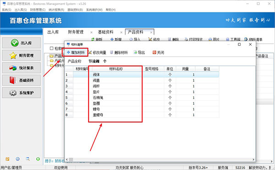The height and width of the screenshot is (170, 275).
Task: Click the red 关闭 button in dialog toolbar
Action: click(x=158, y=52)
